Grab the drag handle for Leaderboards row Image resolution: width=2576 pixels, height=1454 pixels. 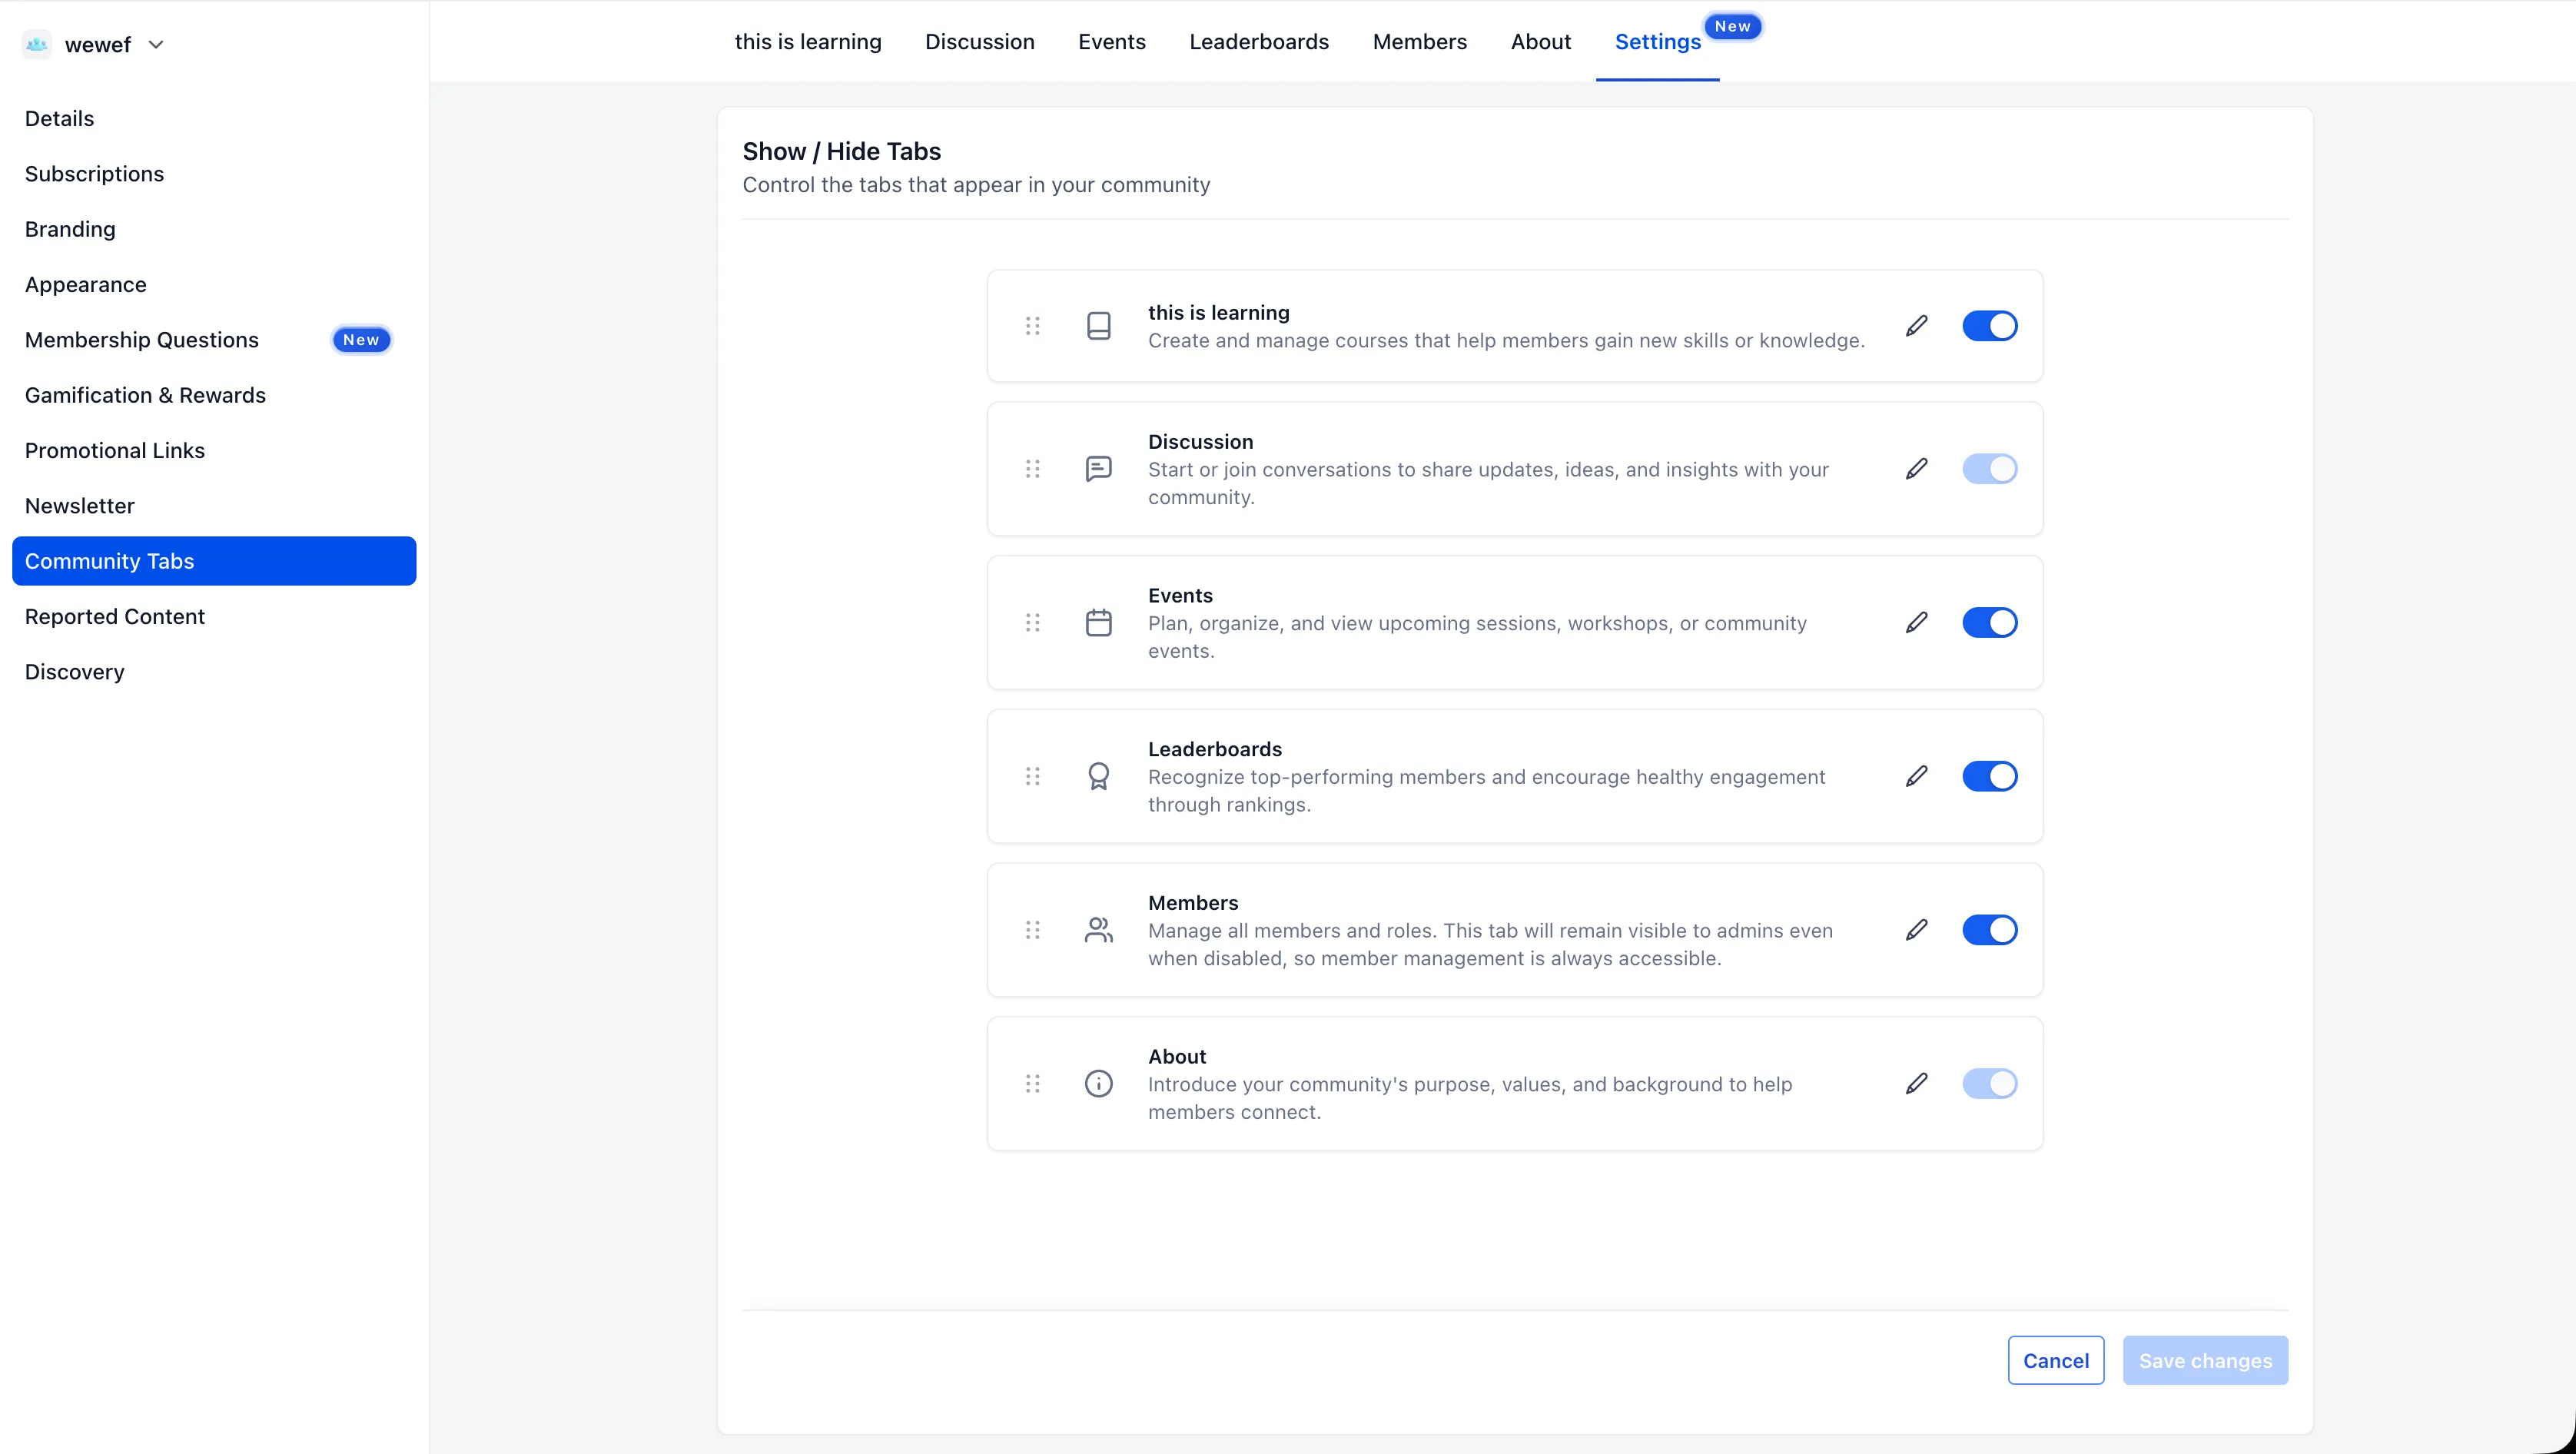pyautogui.click(x=1033, y=777)
